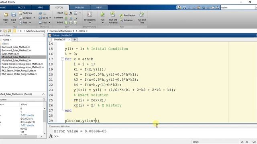This screenshot has height=144, width=257.
Task: Click the green Run arrow
Action: pyautogui.click(x=103, y=14)
